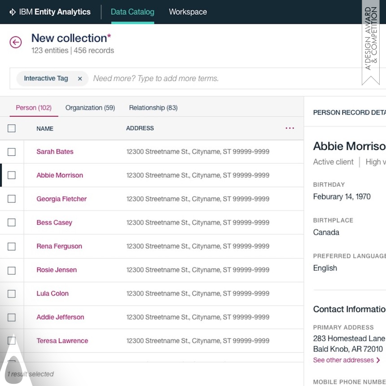This screenshot has width=386, height=386.
Task: Open the table overflow menu with three dots
Action: [x=289, y=128]
